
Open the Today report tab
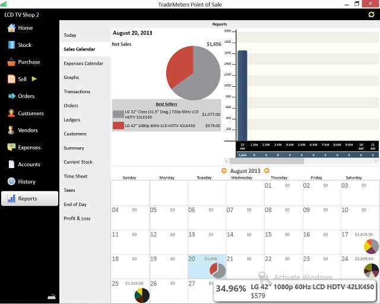point(85,35)
